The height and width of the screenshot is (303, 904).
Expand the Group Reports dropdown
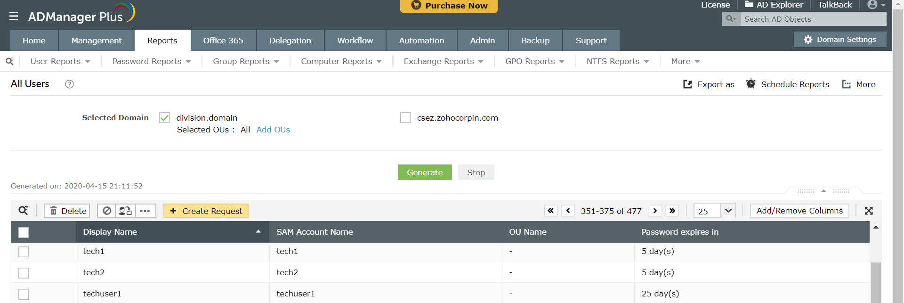(246, 61)
